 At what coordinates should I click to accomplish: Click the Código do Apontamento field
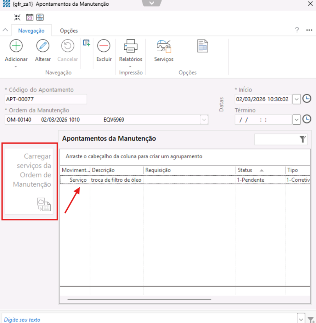(x=46, y=99)
